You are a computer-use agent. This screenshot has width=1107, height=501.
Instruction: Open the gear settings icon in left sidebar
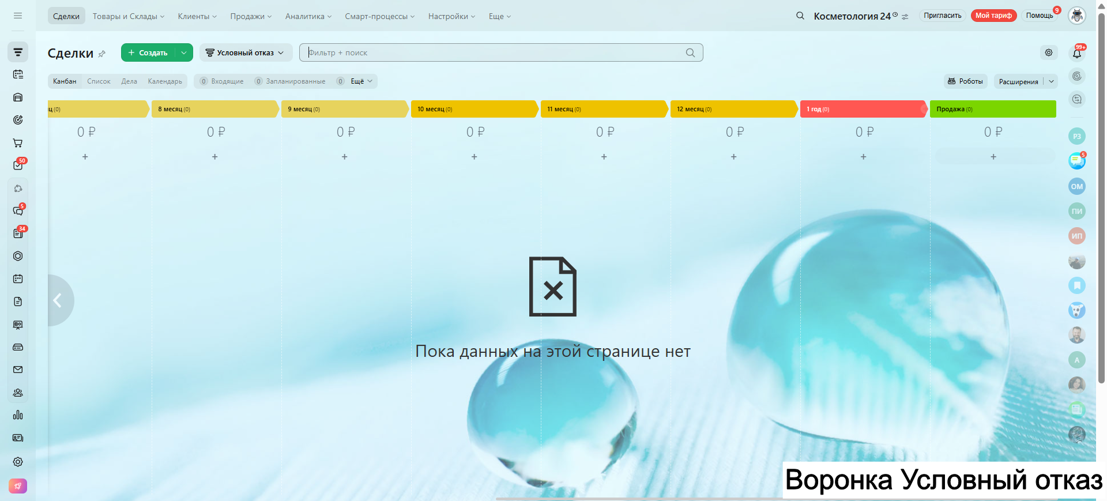pos(18,462)
